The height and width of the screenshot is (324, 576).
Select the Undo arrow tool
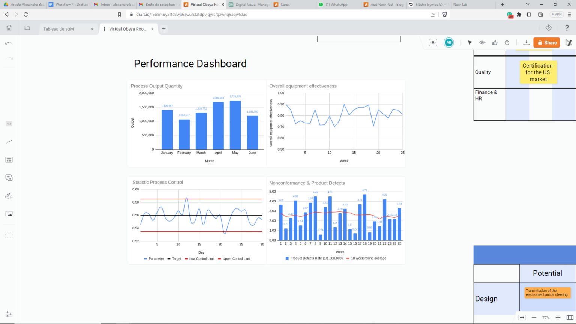[x=9, y=43]
